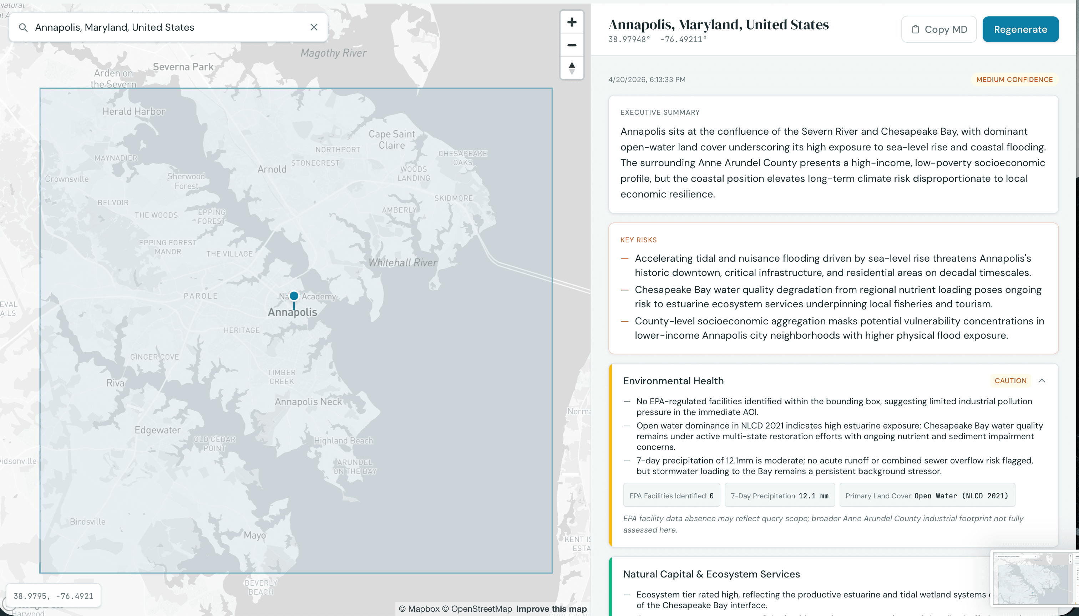Regenerate the location report
The width and height of the screenshot is (1079, 616).
pos(1020,29)
